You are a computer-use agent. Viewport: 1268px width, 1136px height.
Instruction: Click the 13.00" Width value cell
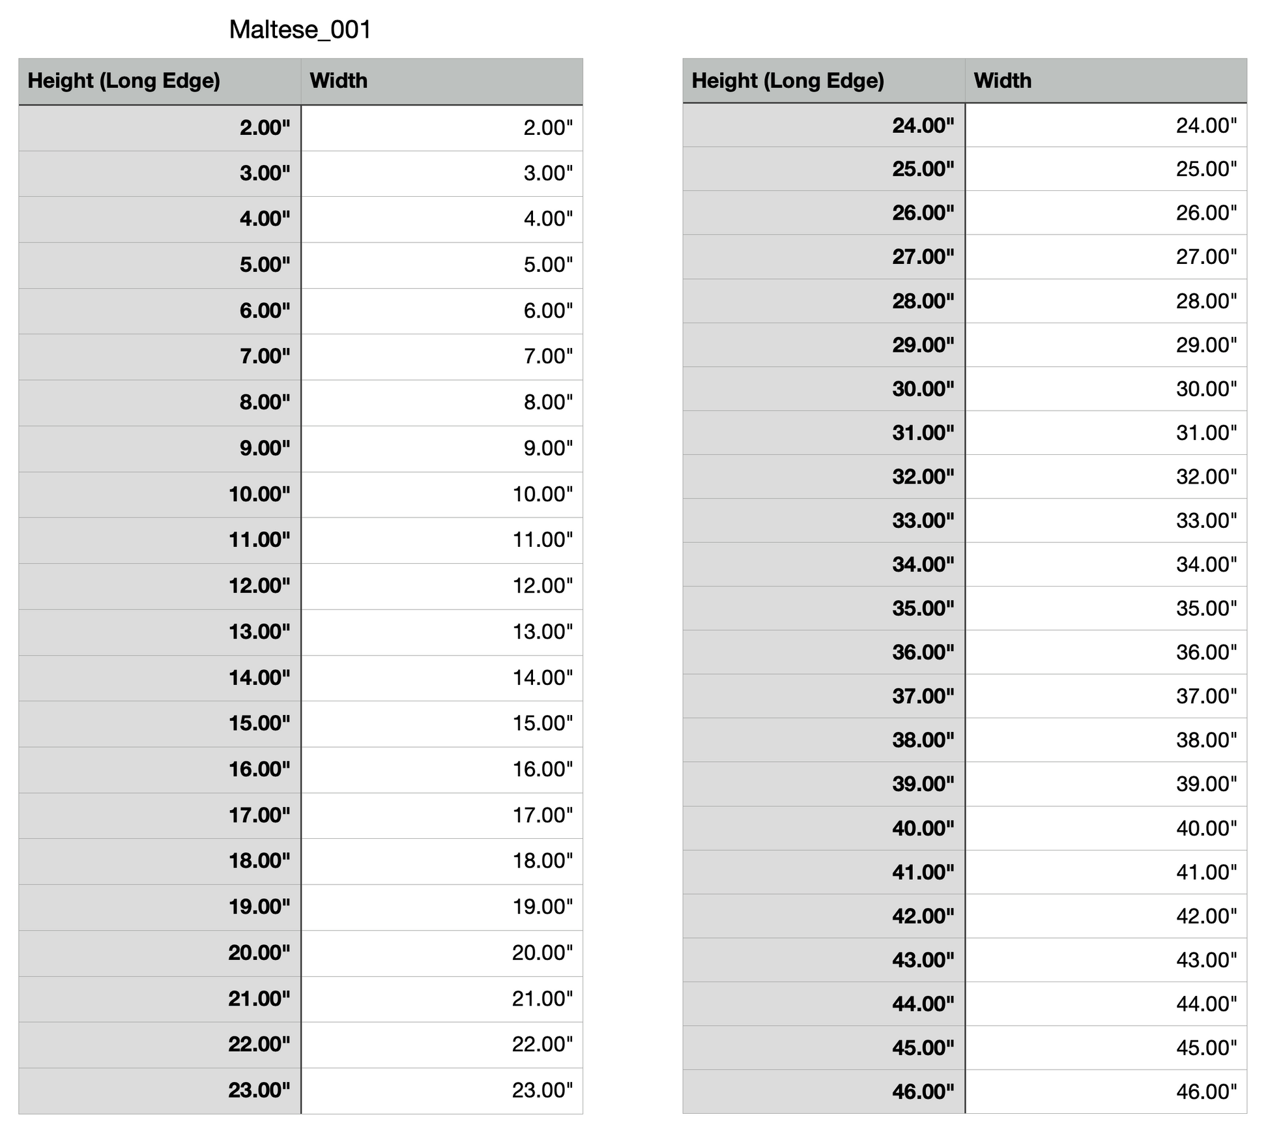pos(543,632)
